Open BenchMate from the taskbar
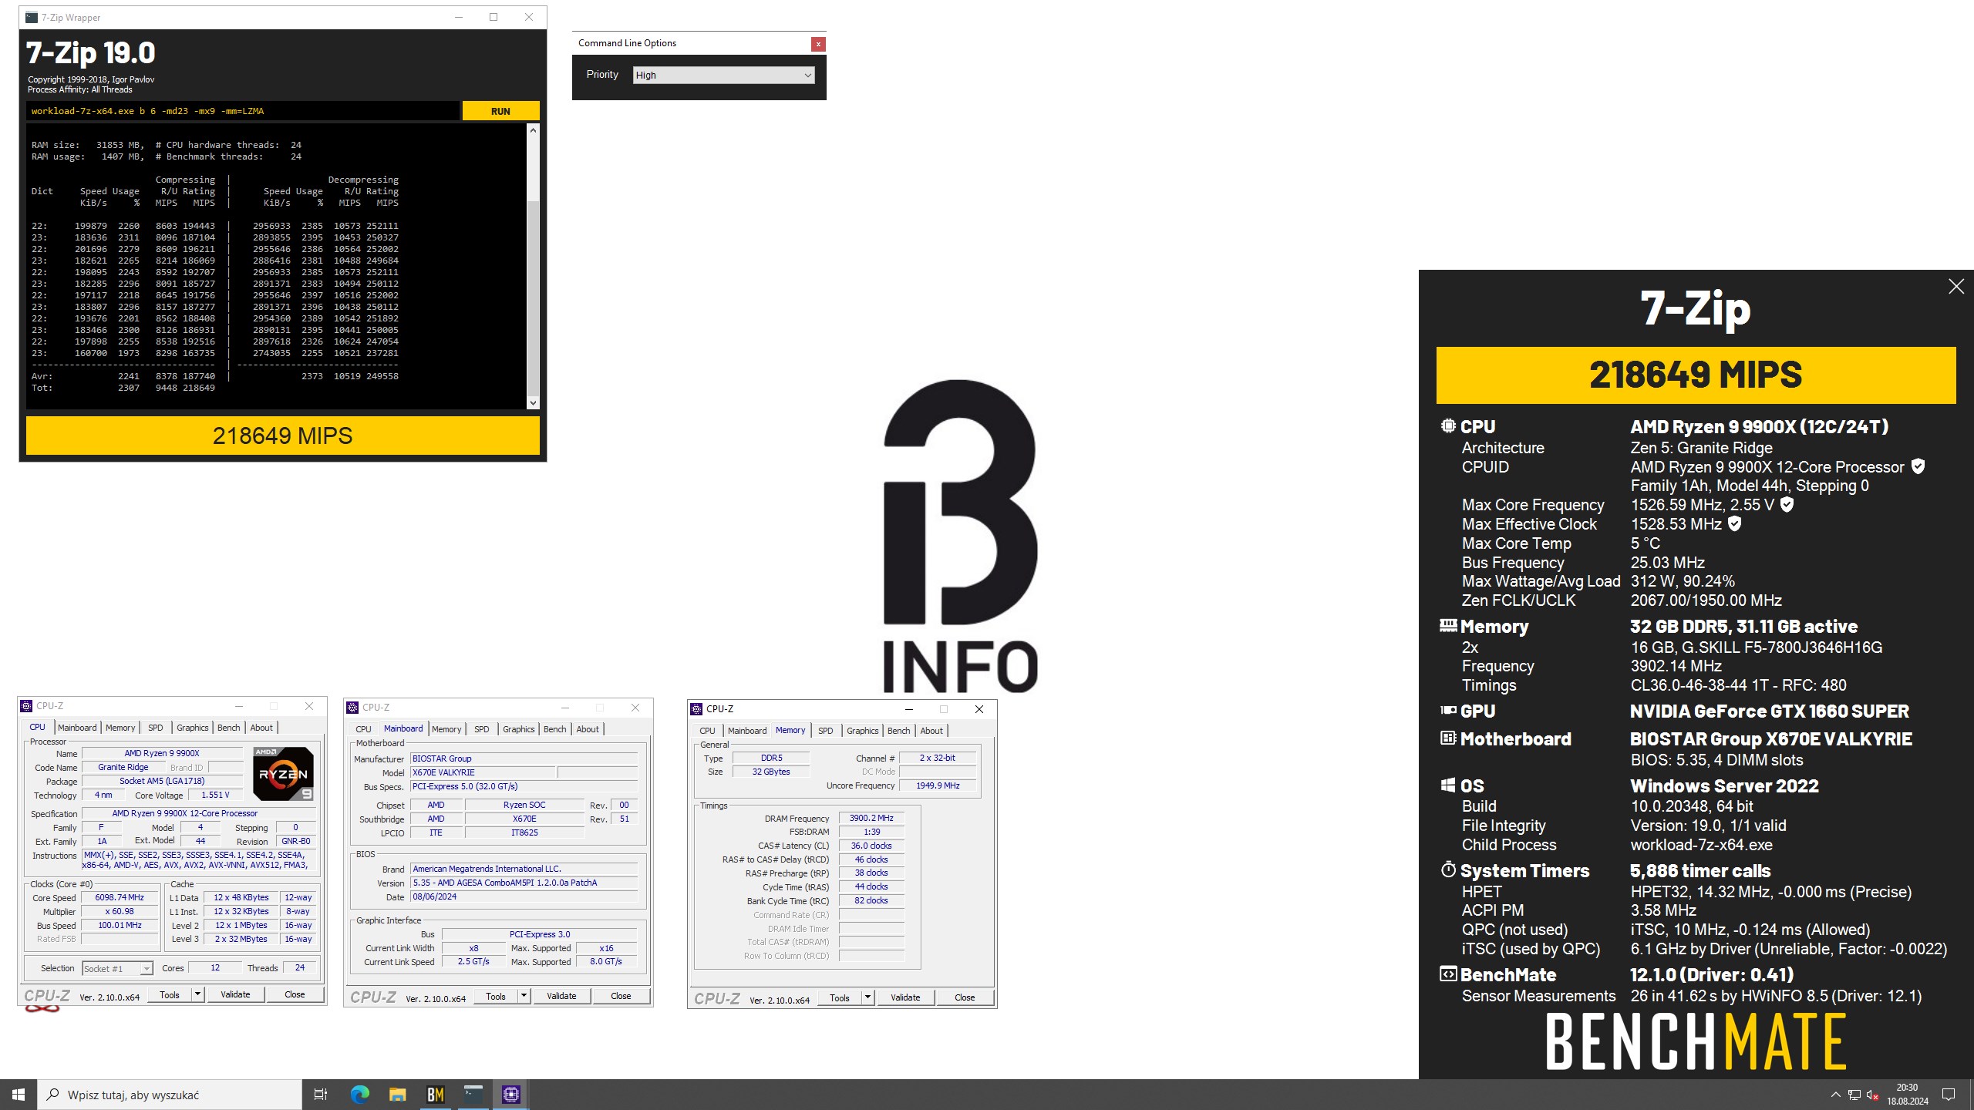Screen dimensions: 1974x1110 pos(436,1094)
